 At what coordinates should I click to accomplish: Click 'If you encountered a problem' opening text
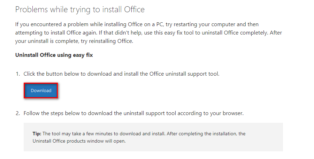click(49, 24)
